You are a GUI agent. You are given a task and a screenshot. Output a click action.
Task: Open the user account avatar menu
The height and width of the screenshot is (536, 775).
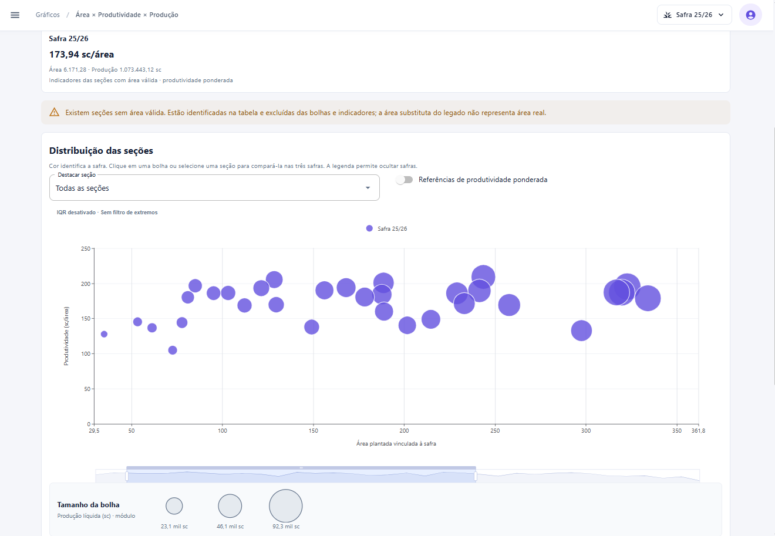[750, 15]
